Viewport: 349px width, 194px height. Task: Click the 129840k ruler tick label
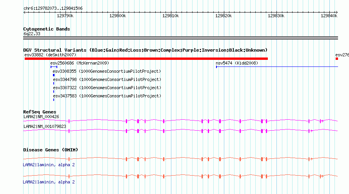(x=329, y=16)
